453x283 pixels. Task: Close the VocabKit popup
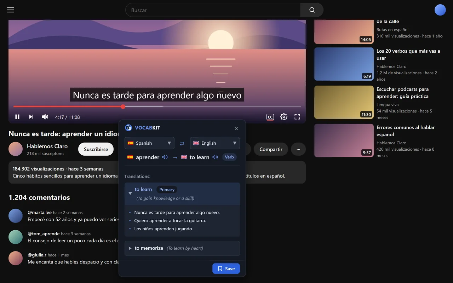coord(236,128)
